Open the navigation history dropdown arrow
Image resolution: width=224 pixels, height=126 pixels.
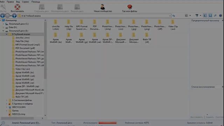(x=11, y=16)
